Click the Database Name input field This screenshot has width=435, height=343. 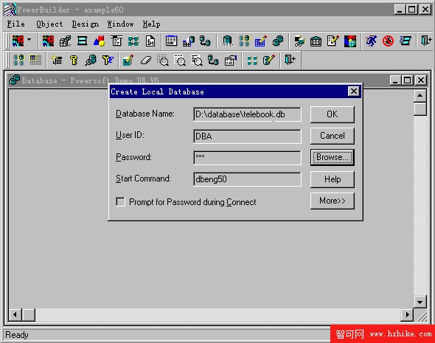tap(247, 114)
